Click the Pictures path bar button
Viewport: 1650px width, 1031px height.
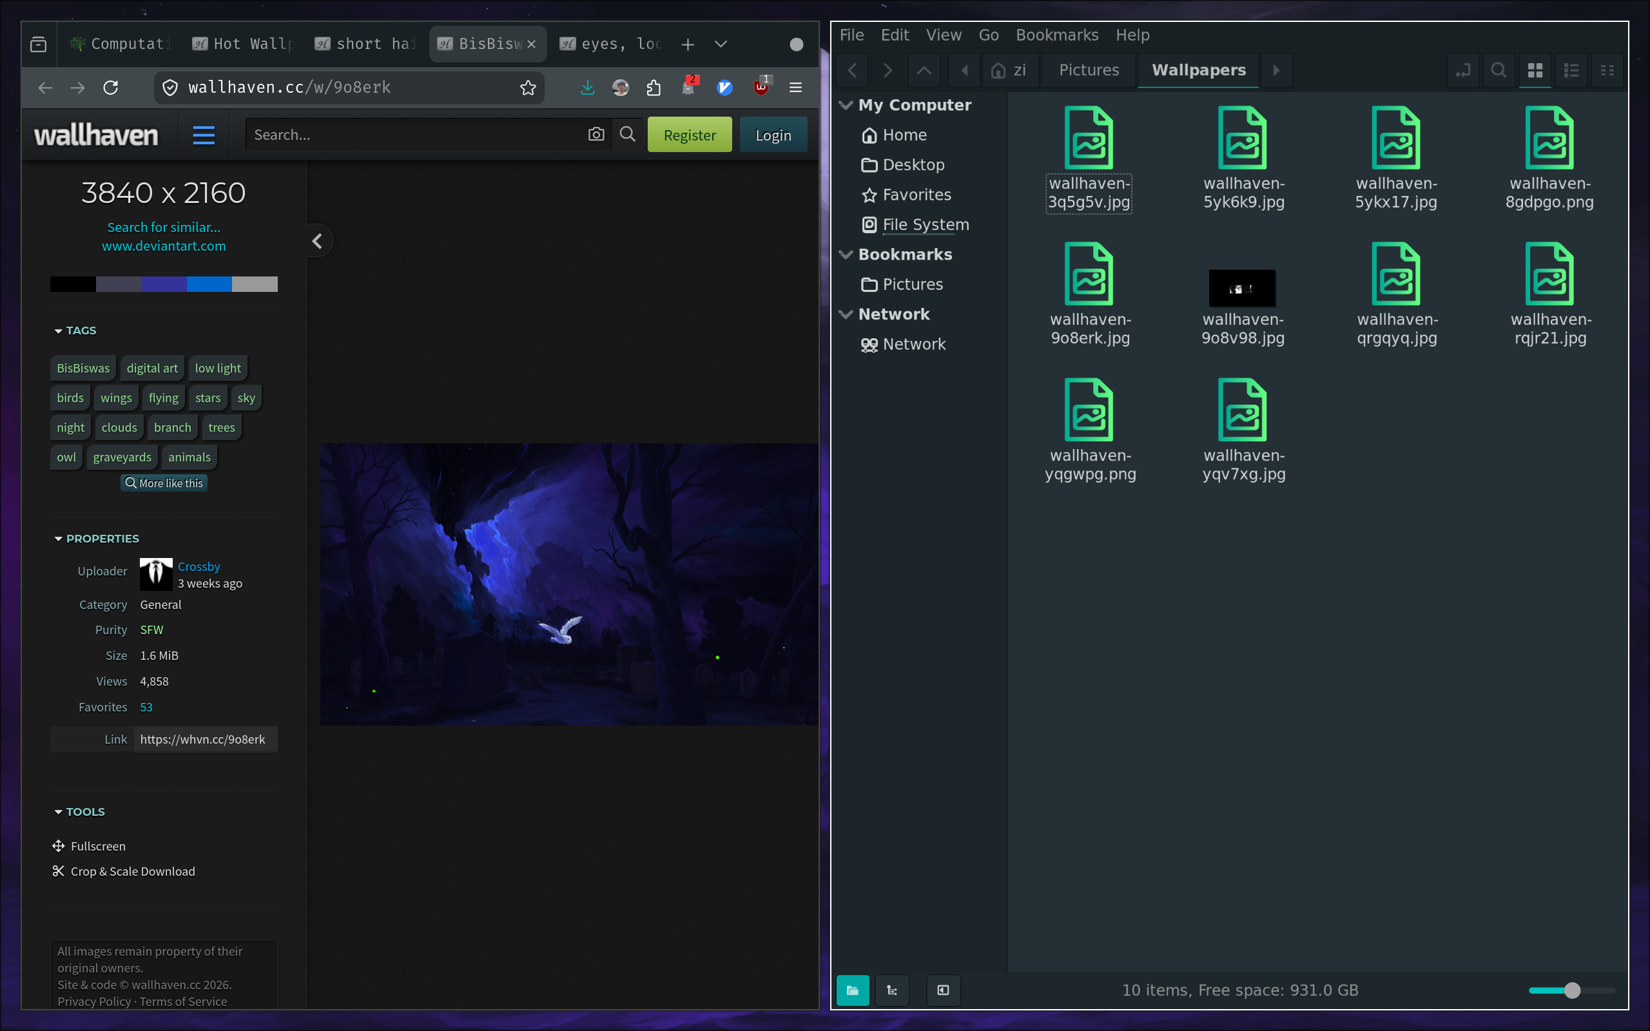[x=1089, y=70]
